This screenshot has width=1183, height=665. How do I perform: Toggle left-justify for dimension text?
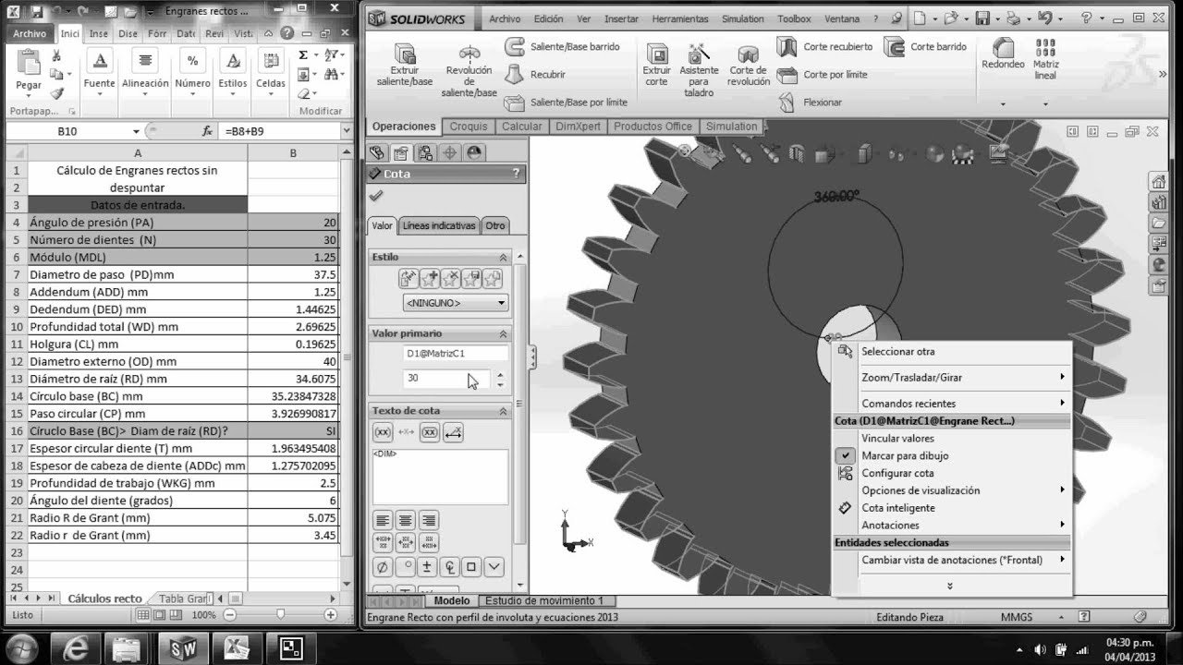pos(383,520)
